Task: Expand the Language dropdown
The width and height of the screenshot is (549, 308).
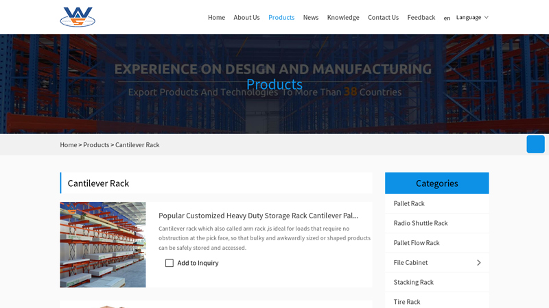Action: pos(472,18)
